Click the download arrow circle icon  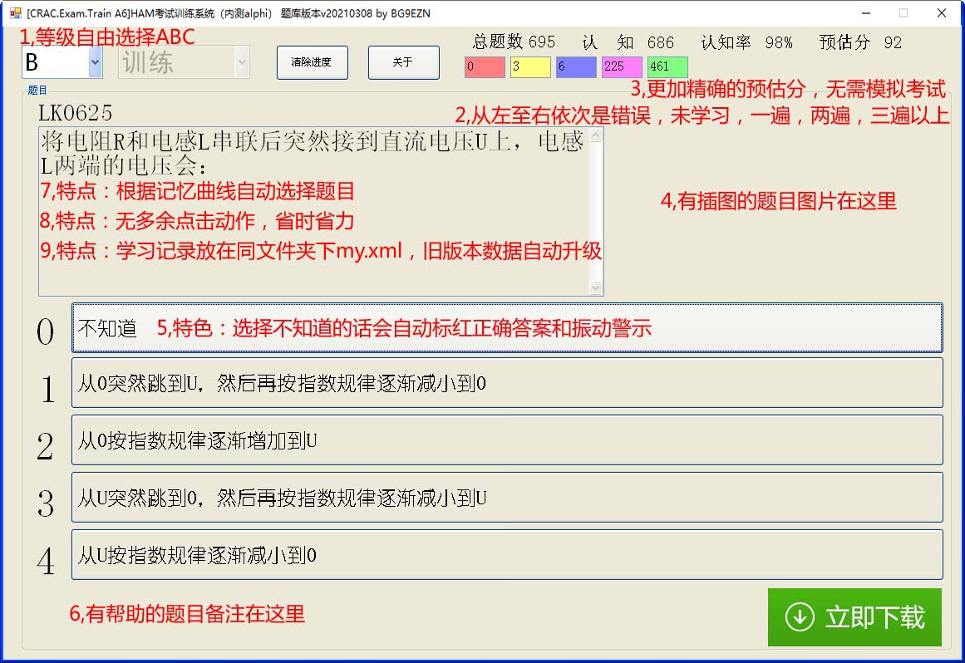[x=800, y=617]
